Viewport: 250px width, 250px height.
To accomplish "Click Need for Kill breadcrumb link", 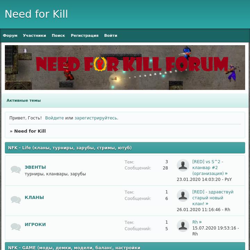I will [x=30, y=131].
